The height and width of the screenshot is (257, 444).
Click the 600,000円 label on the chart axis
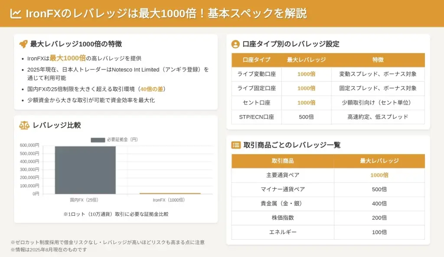point(29,145)
